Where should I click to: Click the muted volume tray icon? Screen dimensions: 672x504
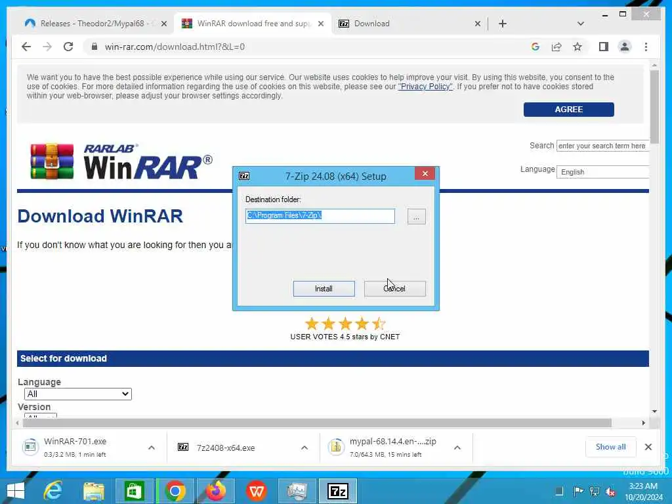coord(610,492)
